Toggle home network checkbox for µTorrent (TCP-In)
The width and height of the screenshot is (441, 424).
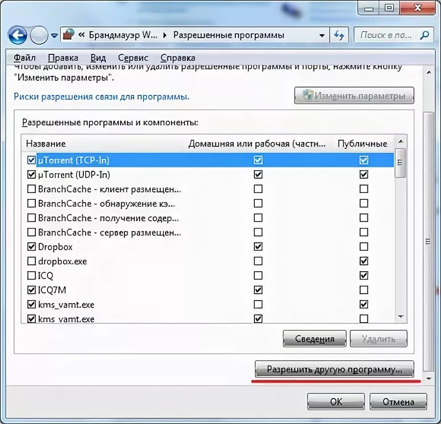[258, 160]
